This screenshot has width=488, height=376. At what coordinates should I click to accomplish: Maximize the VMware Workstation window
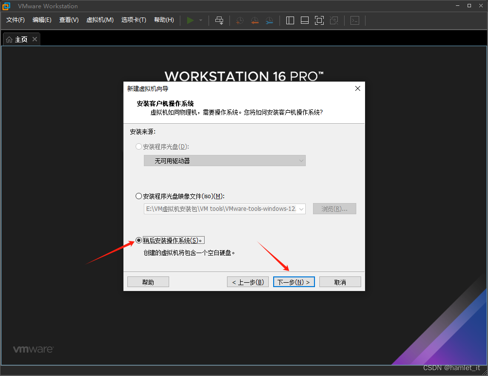tap(470, 6)
